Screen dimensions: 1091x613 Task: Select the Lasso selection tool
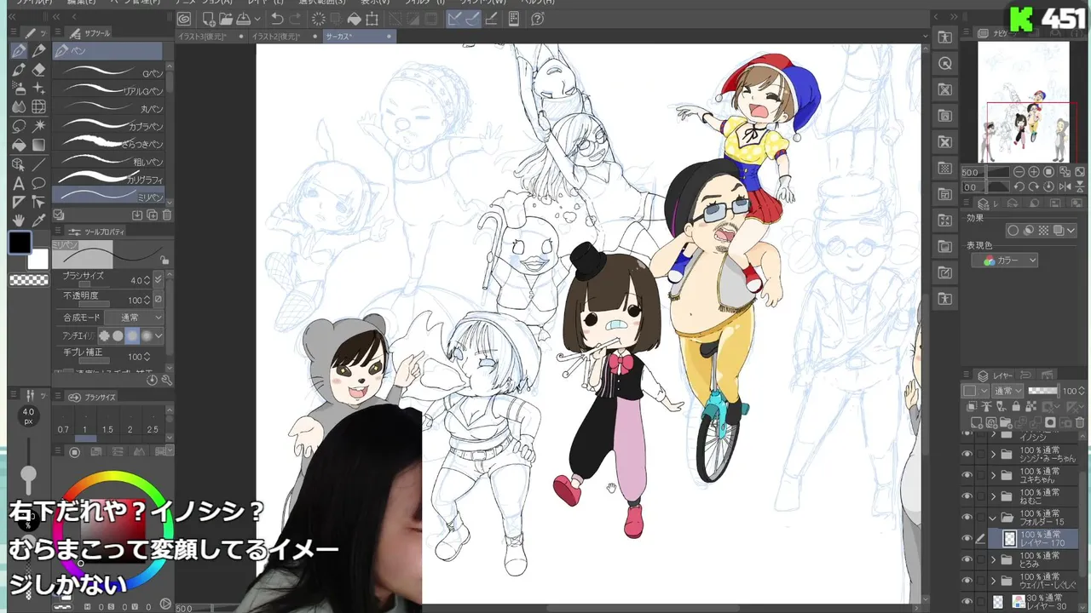pos(19,126)
